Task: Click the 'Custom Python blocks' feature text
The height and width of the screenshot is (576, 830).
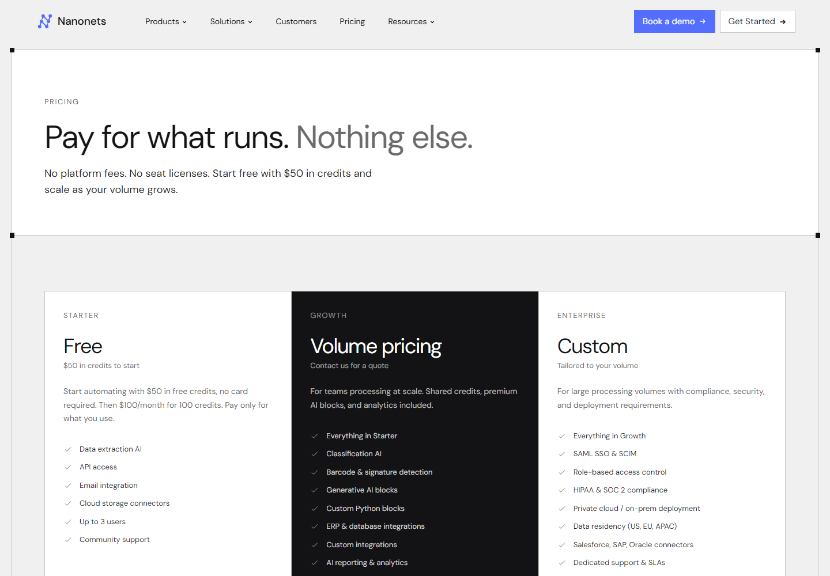Action: [x=365, y=509]
